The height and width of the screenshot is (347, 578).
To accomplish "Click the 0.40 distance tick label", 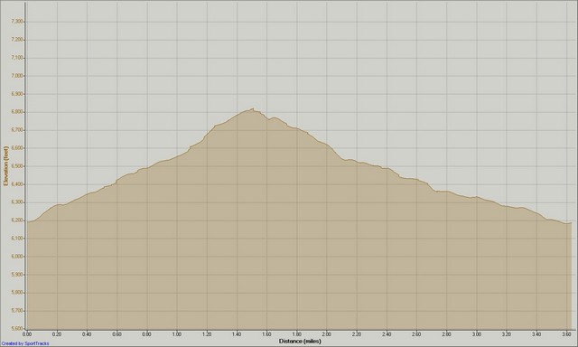I will point(87,334).
